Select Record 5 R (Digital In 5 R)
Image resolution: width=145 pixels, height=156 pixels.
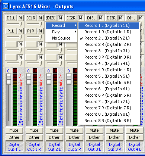(x=109, y=82)
